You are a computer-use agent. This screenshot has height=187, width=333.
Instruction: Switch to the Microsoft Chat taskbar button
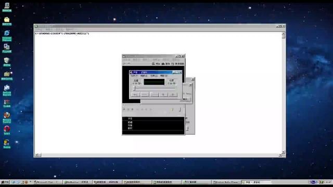point(48,182)
